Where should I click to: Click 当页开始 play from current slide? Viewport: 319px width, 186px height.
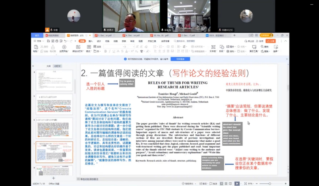pyautogui.click(x=63, y=48)
